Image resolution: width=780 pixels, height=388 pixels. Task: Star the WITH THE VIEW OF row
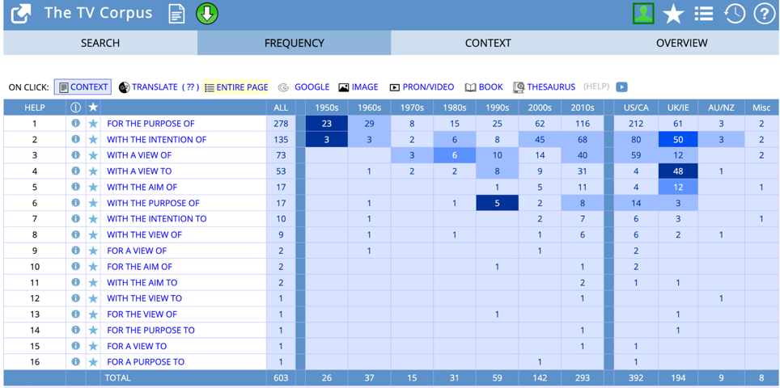coord(93,235)
